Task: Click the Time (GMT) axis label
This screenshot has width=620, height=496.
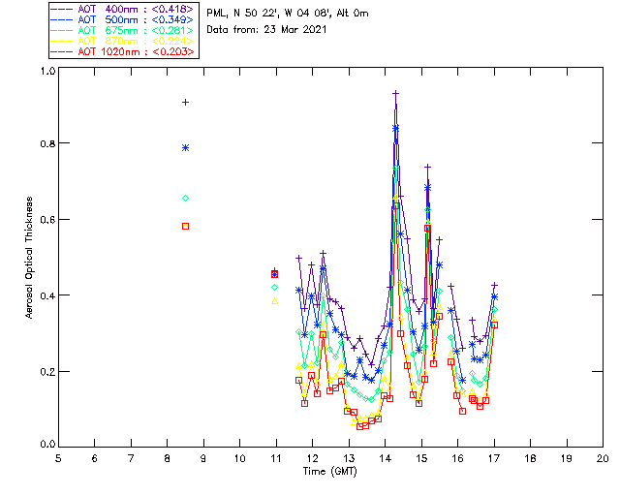Action: click(x=329, y=472)
